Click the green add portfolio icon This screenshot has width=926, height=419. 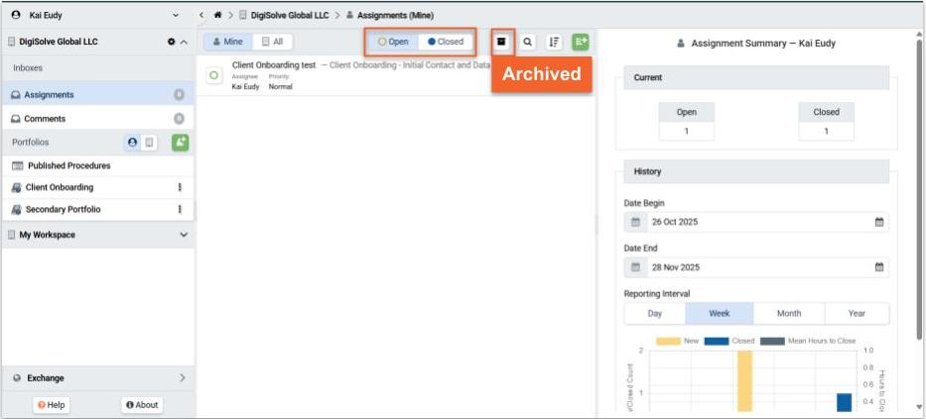click(x=180, y=142)
